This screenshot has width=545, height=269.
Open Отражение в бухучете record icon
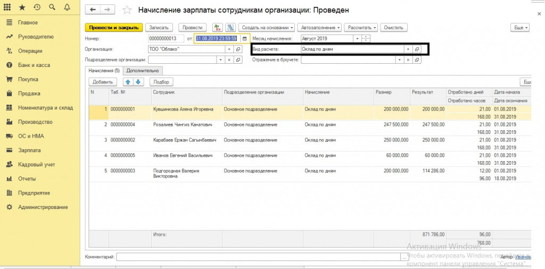(x=417, y=60)
